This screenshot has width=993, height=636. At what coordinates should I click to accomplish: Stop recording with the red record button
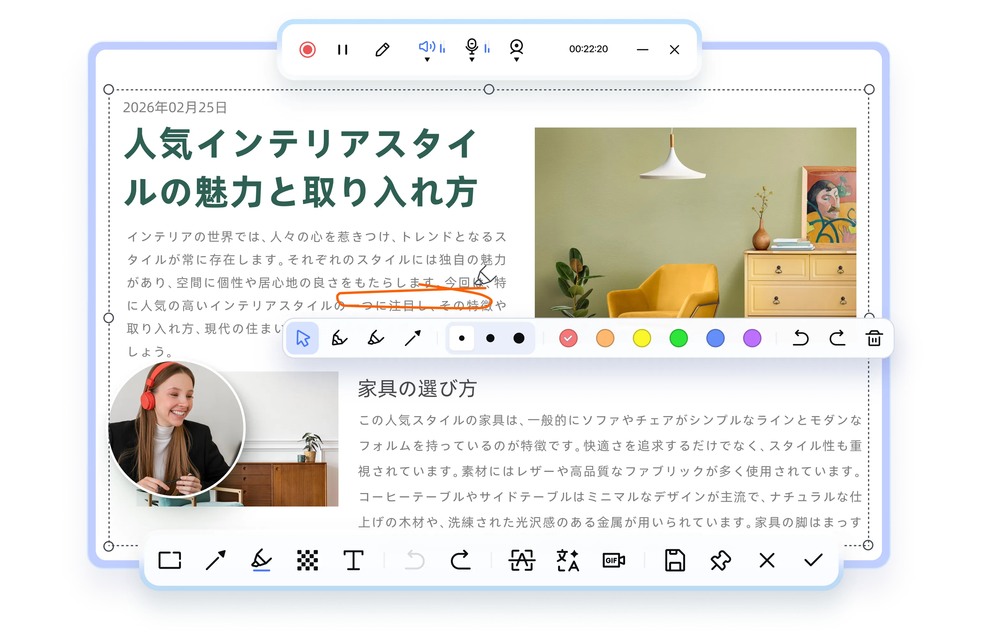tap(307, 49)
